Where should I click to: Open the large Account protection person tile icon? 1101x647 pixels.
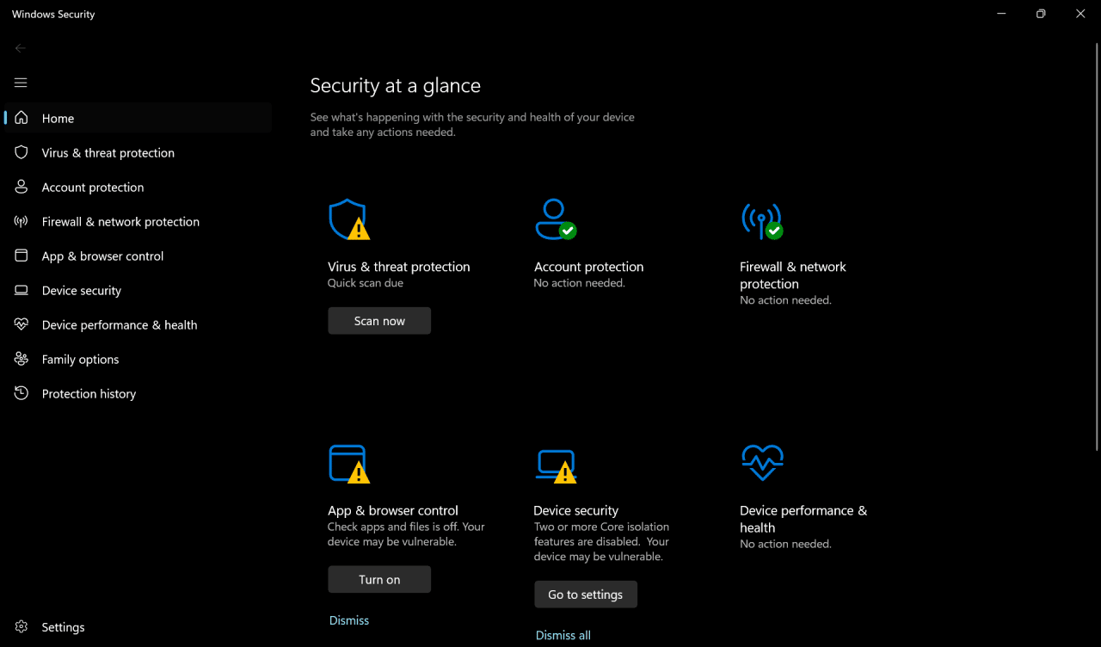[x=556, y=219]
